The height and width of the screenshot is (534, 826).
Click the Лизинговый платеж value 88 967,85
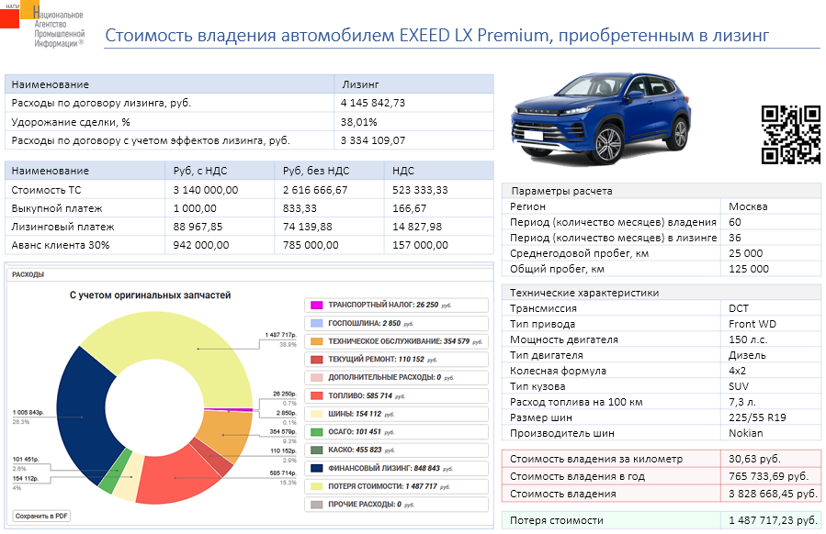click(x=198, y=227)
